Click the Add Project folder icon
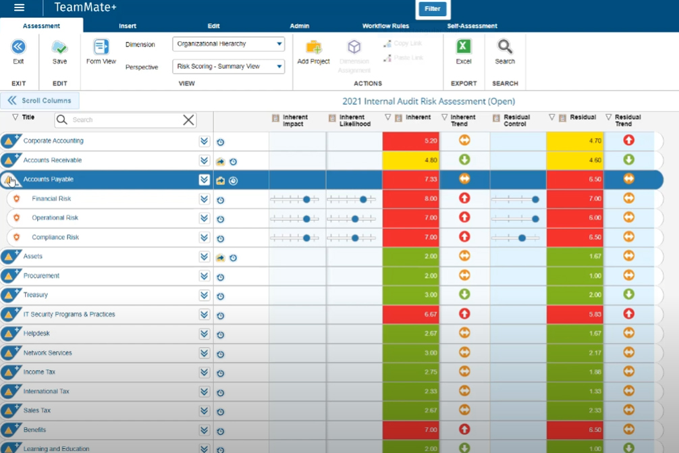The height and width of the screenshot is (453, 679). (313, 47)
